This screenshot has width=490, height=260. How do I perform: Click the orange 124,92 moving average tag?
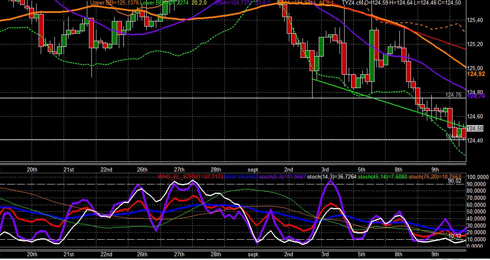(x=475, y=74)
